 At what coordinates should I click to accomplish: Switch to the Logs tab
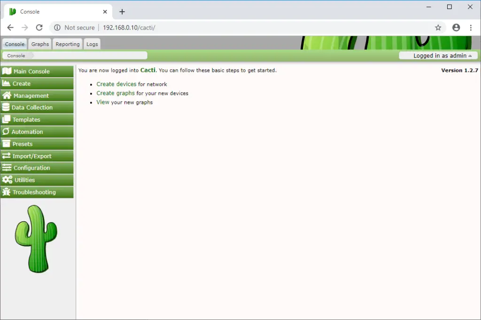coord(92,44)
